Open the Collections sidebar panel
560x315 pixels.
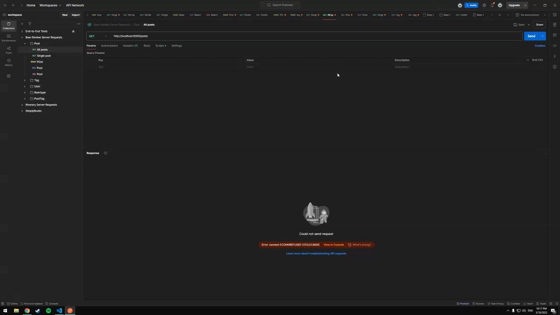(9, 26)
